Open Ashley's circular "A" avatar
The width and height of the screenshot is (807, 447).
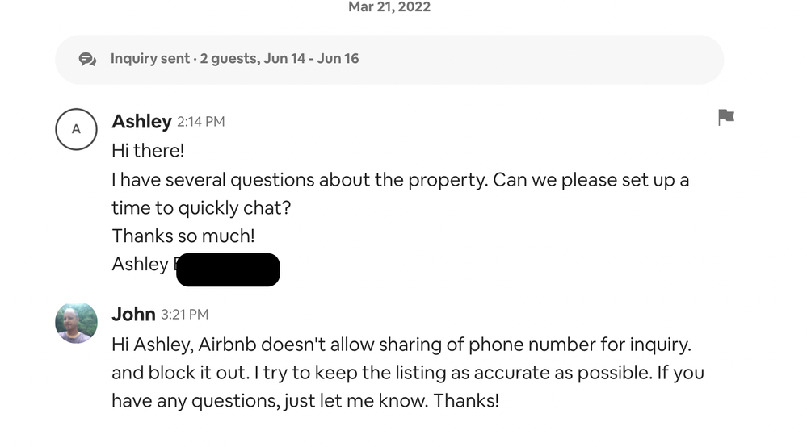[x=76, y=129]
